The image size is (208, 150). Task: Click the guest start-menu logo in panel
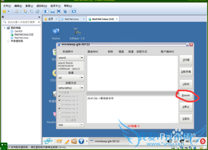click(48, 141)
